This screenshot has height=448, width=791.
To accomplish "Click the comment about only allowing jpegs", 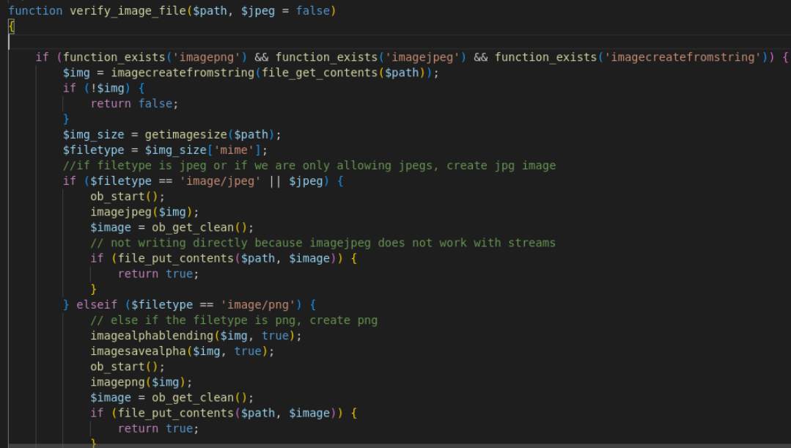I will 309,166.
